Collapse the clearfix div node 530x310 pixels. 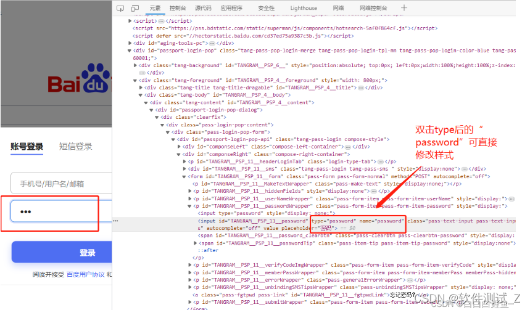[157, 118]
